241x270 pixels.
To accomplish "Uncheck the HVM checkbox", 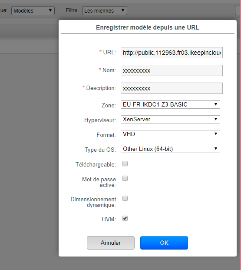I will pos(125,219).
